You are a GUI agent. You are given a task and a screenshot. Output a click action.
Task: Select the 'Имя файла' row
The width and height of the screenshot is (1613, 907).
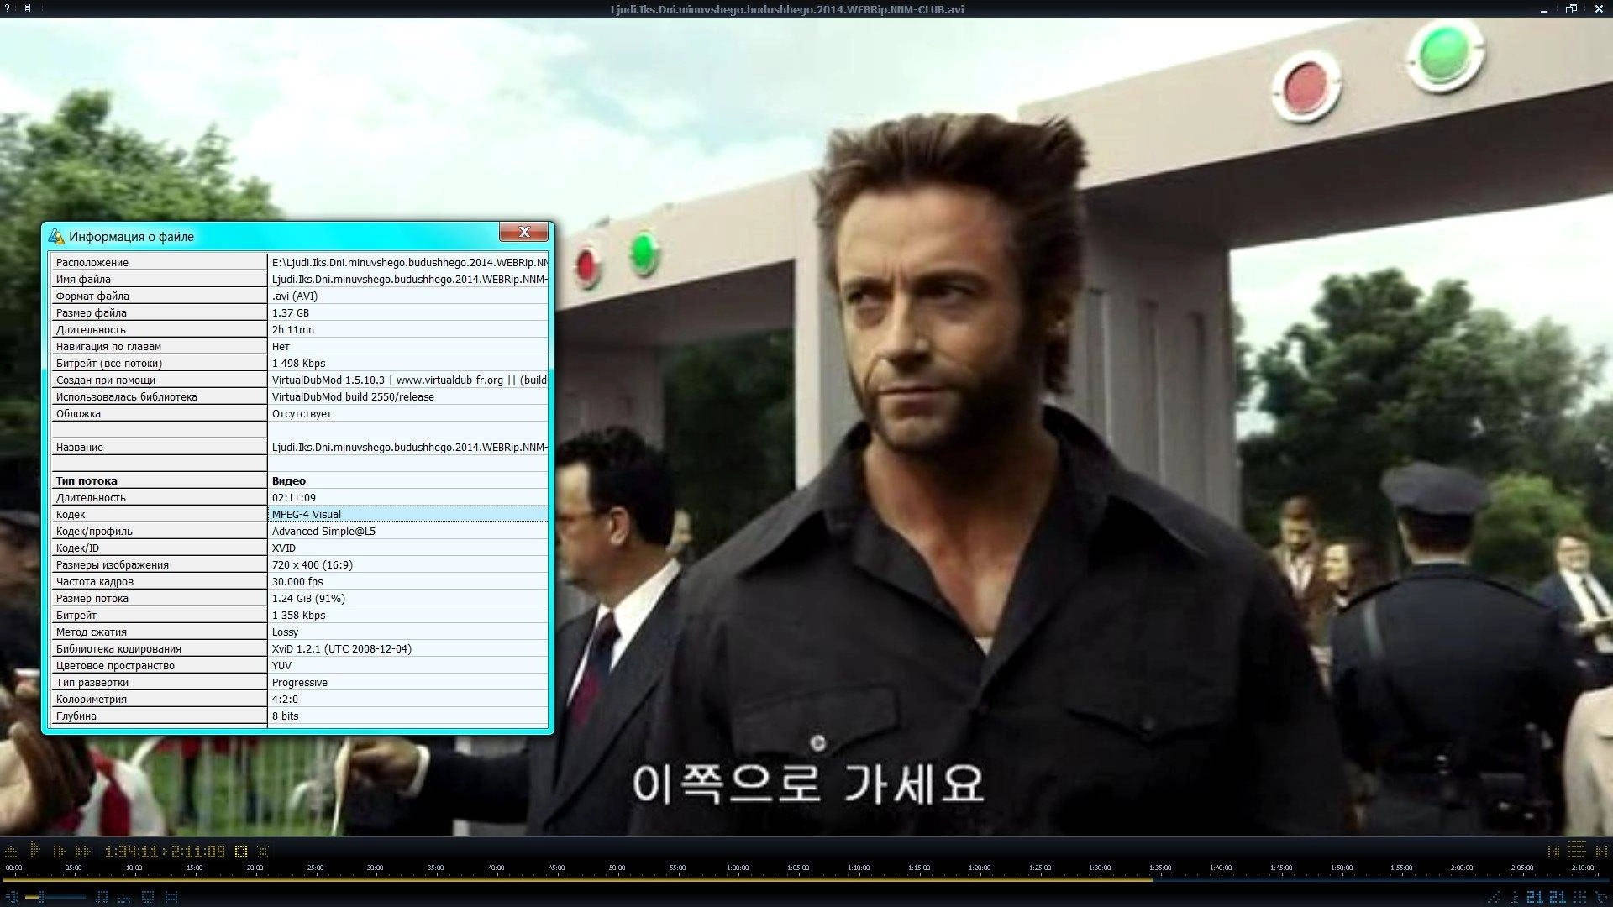(x=300, y=279)
